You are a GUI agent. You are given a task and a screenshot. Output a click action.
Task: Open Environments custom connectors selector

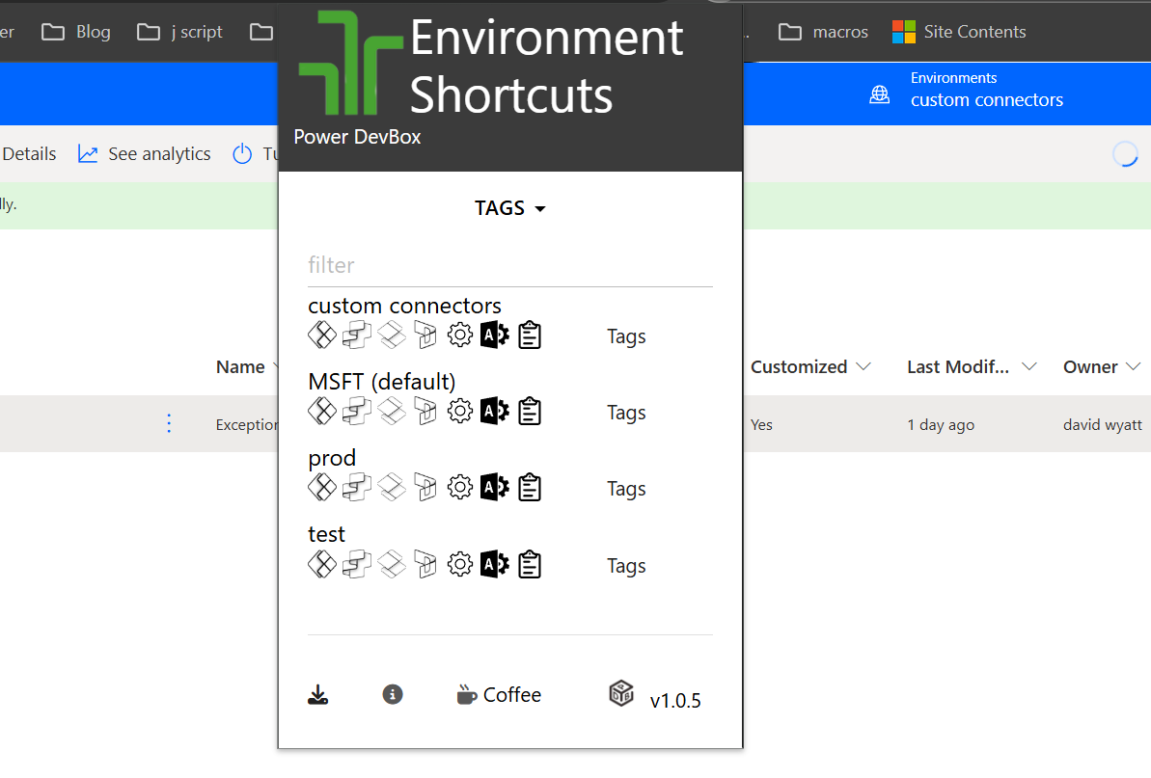point(966,91)
